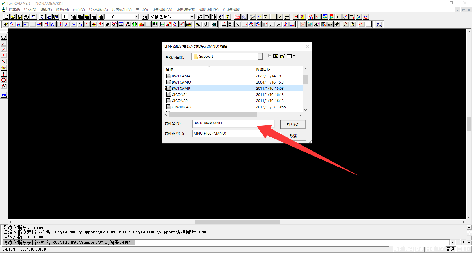This screenshot has width=472, height=253.
Task: Click the zoom magnifier toolbar icon
Action: [353, 24]
